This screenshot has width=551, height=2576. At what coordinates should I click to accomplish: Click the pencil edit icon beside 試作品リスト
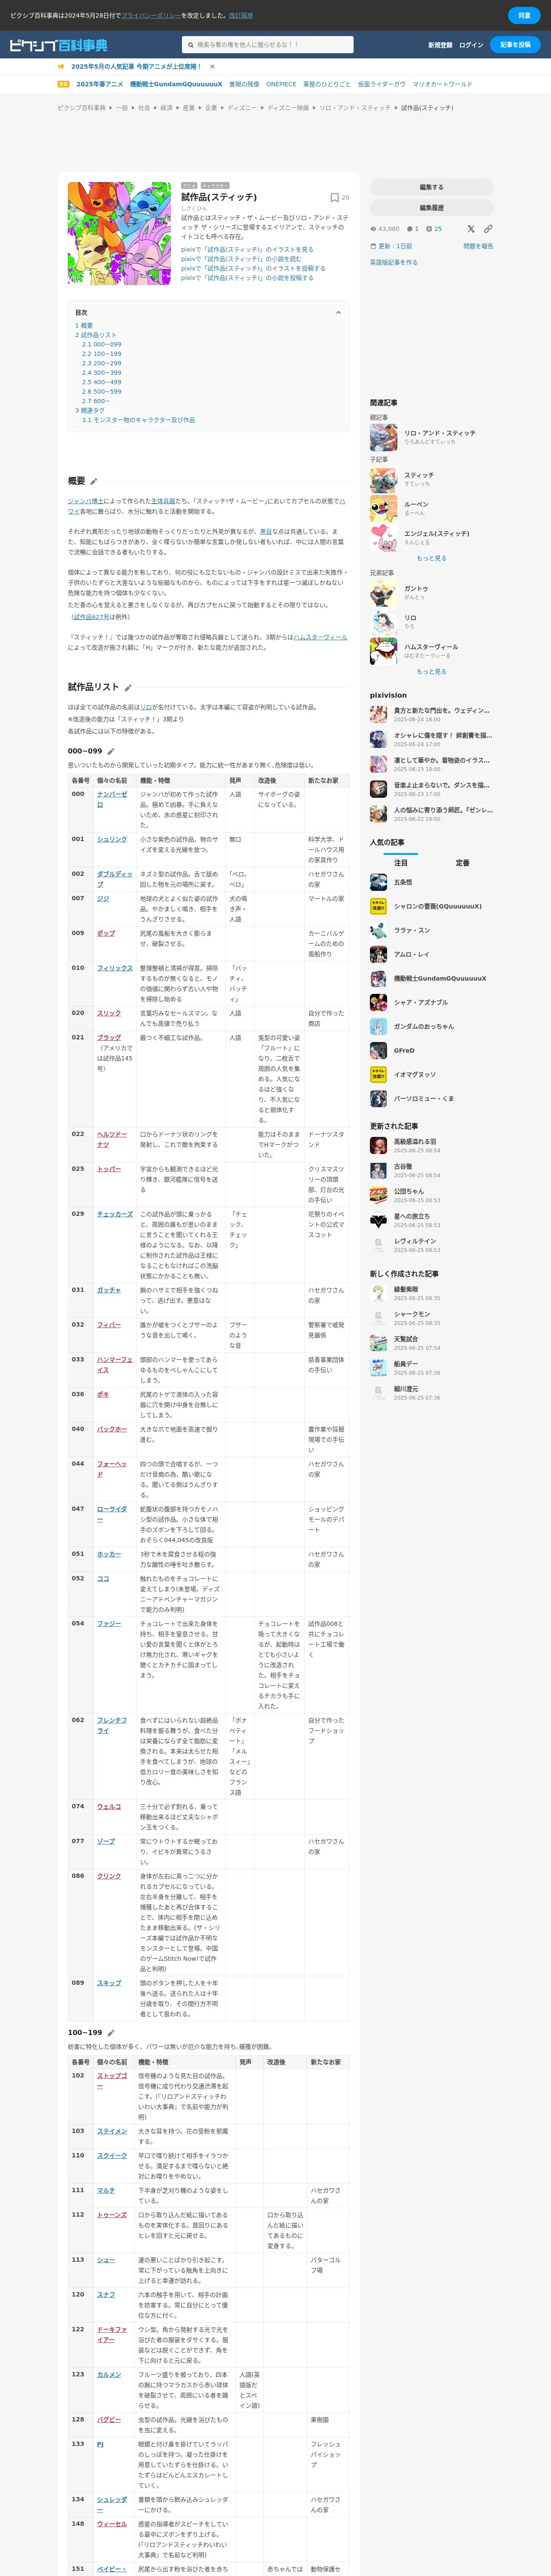(128, 687)
